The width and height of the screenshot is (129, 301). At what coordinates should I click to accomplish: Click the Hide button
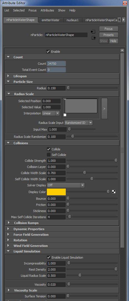point(113,41)
